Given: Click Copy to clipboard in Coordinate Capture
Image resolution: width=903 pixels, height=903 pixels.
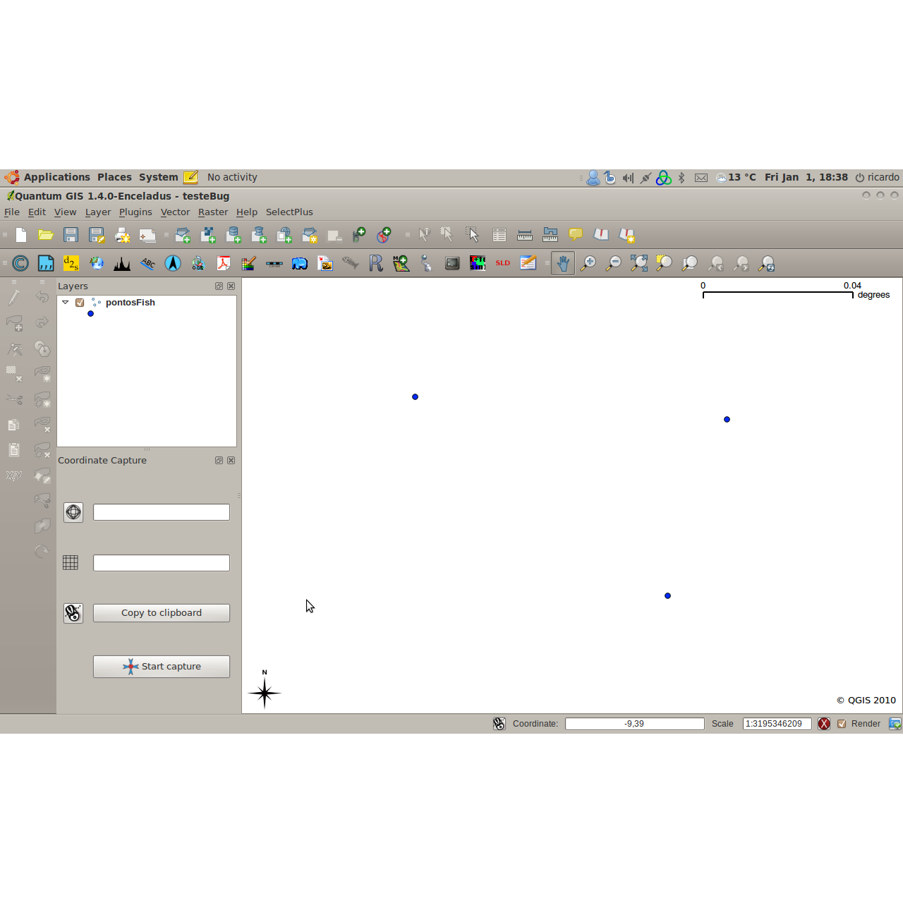Looking at the screenshot, I should tap(161, 612).
